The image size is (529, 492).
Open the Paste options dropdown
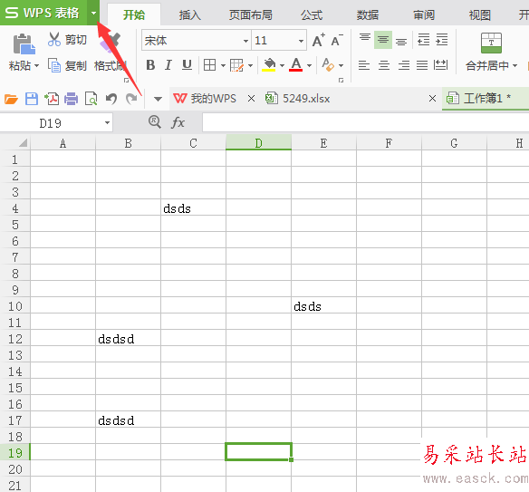[x=36, y=65]
